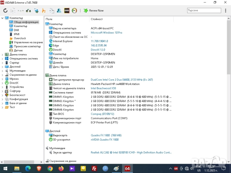The image size is (231, 173).
Task: Launch Google Chrome from the taskbar
Action: 50,168
